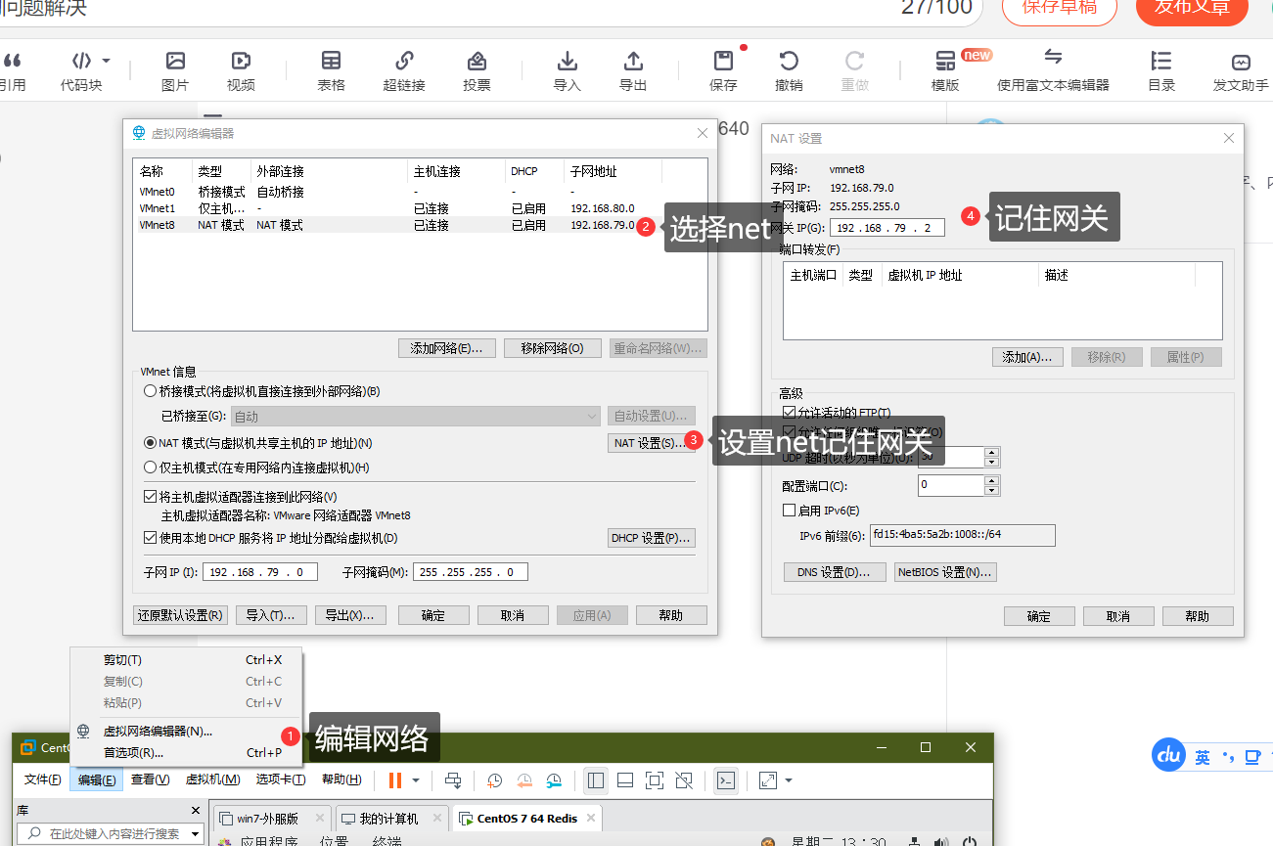Viewport: 1273px width, 846px height.
Task: Close the 库 library panel
Action: (x=196, y=811)
